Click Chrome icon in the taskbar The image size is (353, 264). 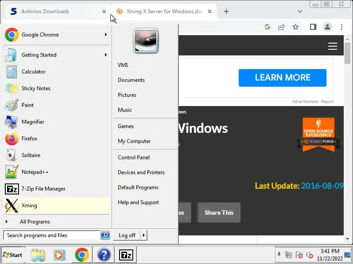pyautogui.click(x=82, y=255)
